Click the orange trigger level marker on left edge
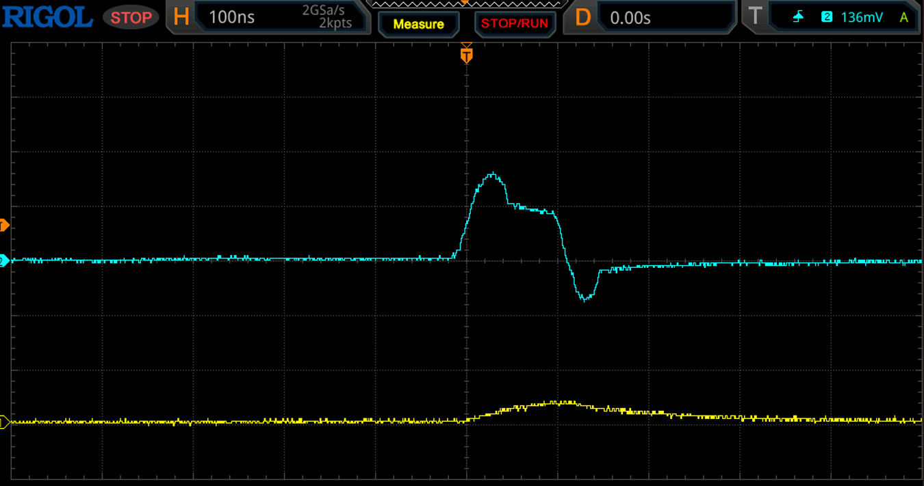 (x=4, y=225)
